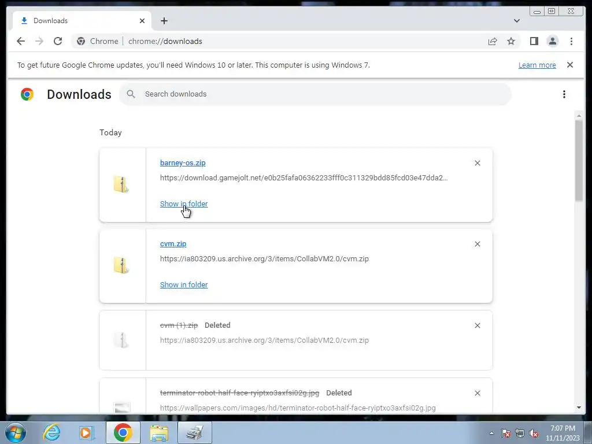Viewport: 592px width, 444px height.
Task: Show cvm.zip in folder
Action: [x=184, y=284]
